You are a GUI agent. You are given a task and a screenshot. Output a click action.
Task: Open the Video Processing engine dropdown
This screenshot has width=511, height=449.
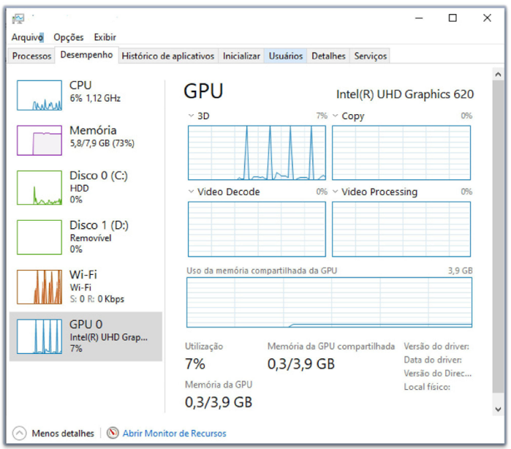tap(336, 192)
